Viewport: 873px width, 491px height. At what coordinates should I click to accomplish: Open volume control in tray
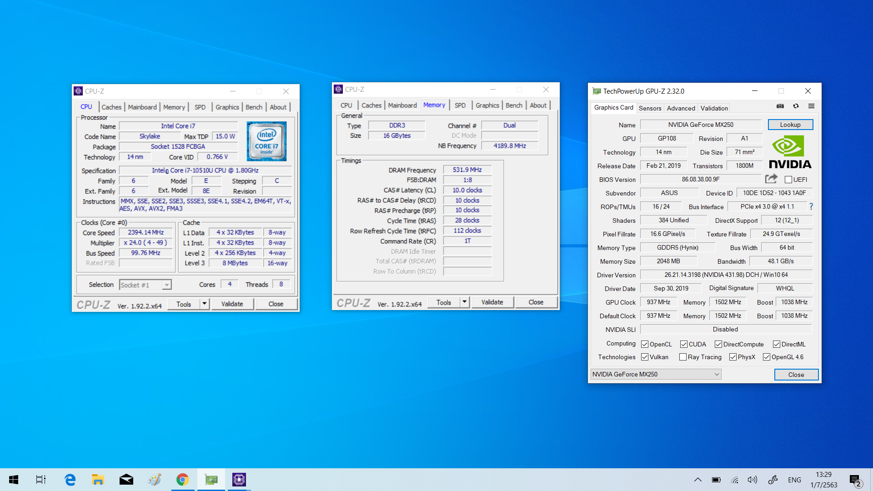click(753, 480)
